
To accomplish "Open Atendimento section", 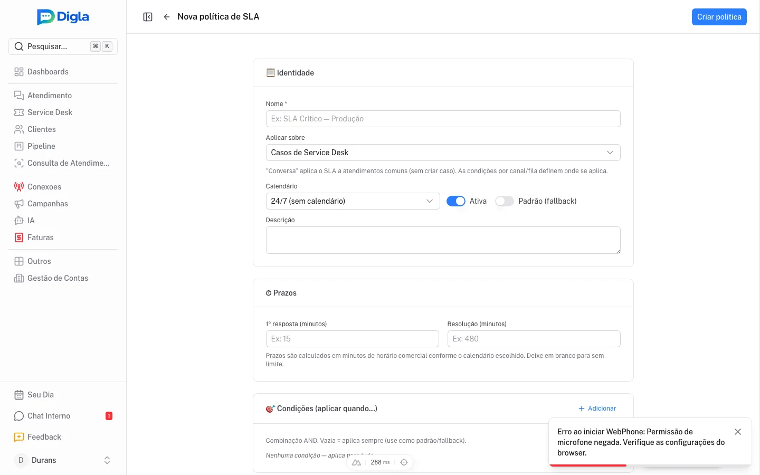I will [x=63, y=96].
